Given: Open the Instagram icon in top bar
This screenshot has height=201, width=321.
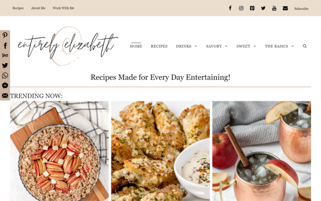Looking at the screenshot, I should click(241, 8).
